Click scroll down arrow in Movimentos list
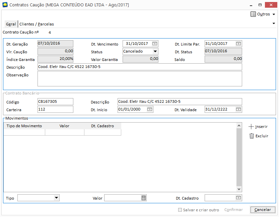This screenshot has width=279, height=217. pos(239,189)
